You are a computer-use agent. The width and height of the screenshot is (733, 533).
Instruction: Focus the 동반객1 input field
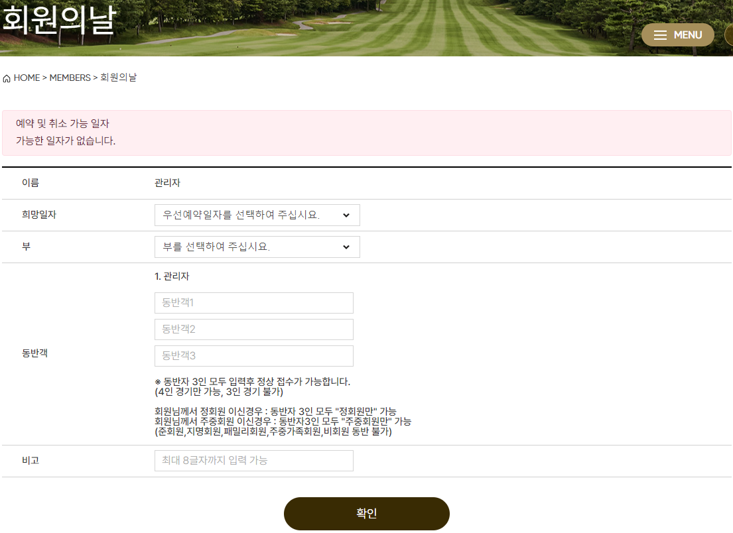253,303
